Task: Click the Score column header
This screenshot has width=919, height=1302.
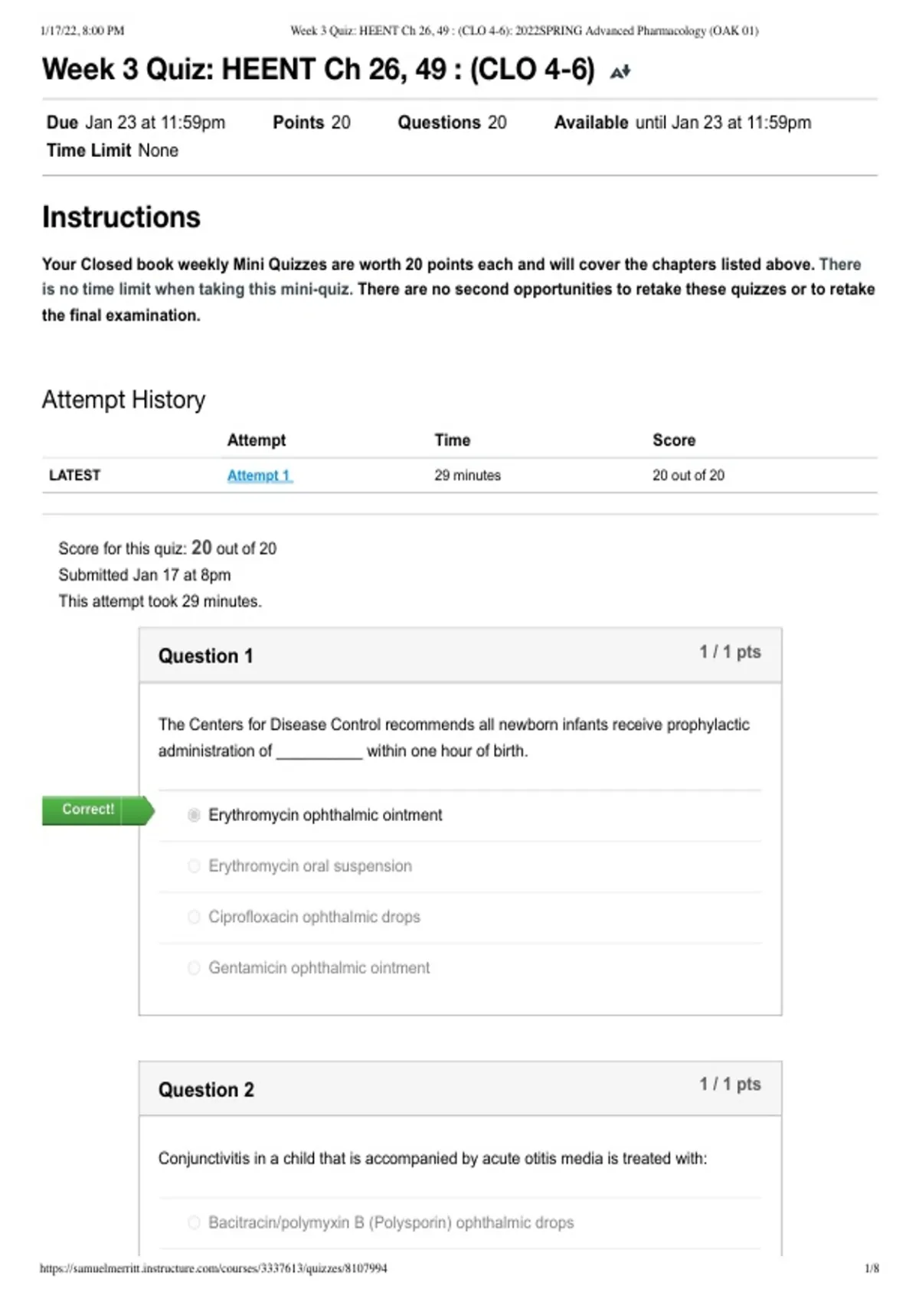Action: [x=674, y=440]
